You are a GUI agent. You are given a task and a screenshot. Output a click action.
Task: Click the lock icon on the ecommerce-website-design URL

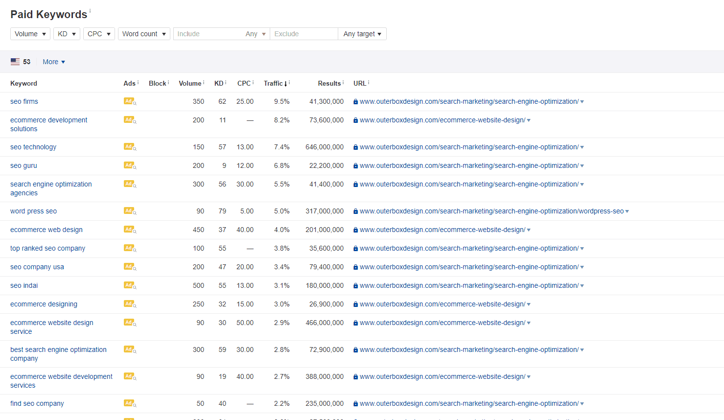(355, 120)
